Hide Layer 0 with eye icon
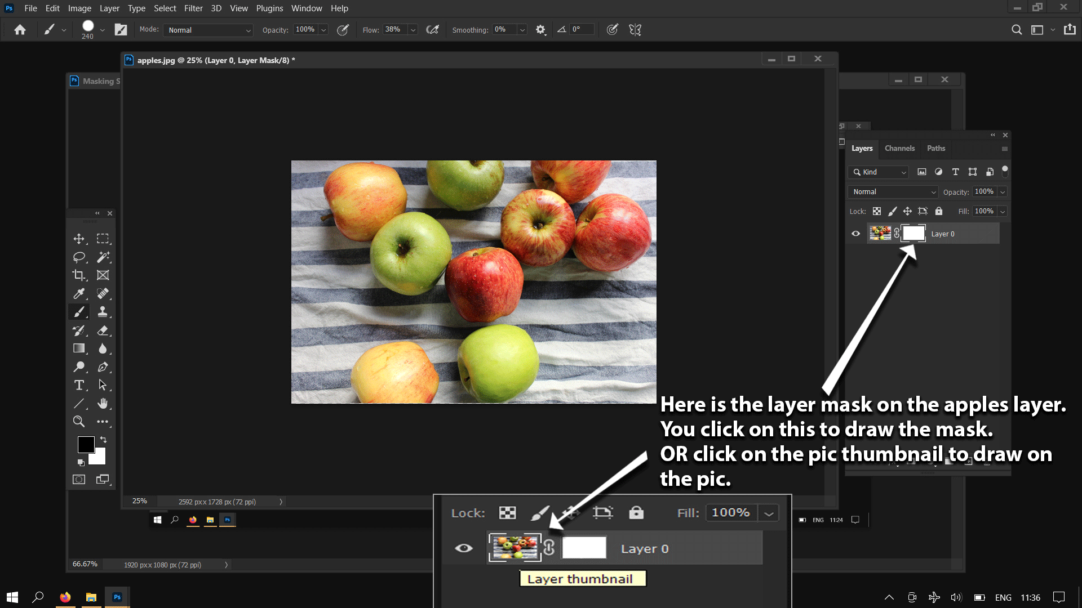Screen dimensions: 1082x608 [x=855, y=234]
